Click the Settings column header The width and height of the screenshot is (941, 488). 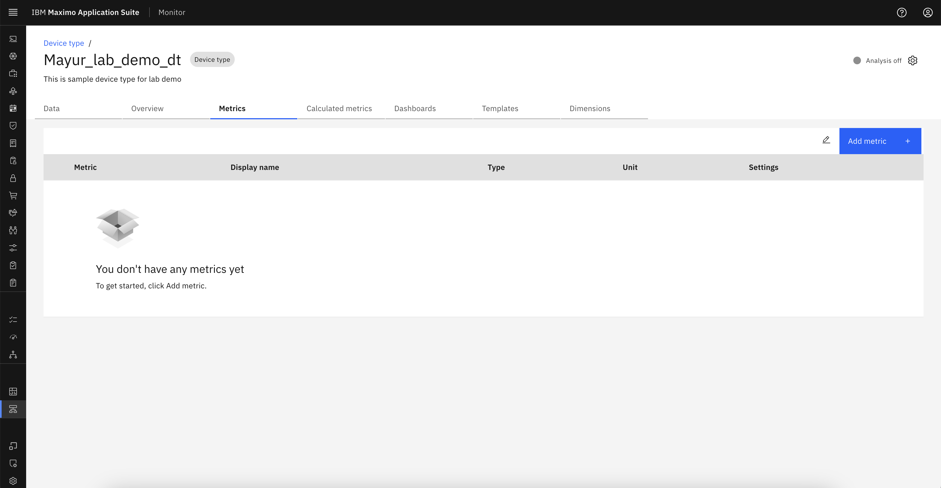[x=763, y=167]
